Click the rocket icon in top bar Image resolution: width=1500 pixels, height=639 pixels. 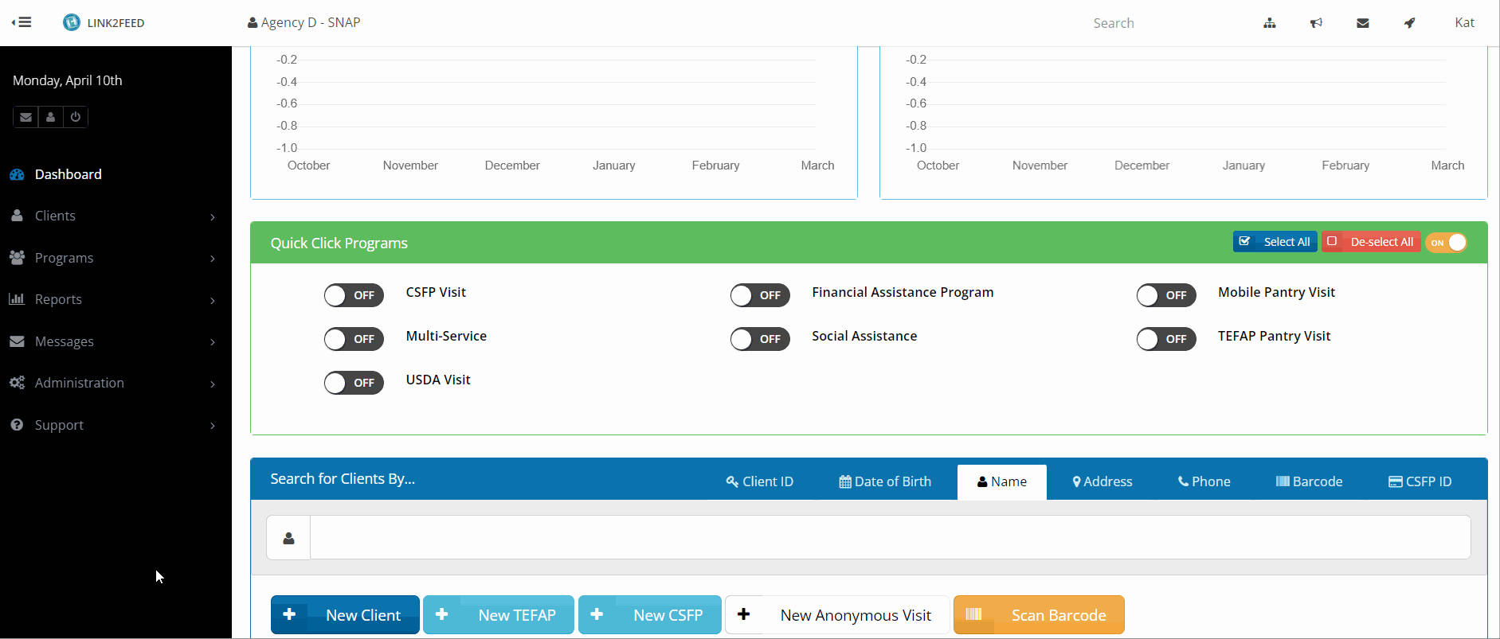pyautogui.click(x=1409, y=23)
